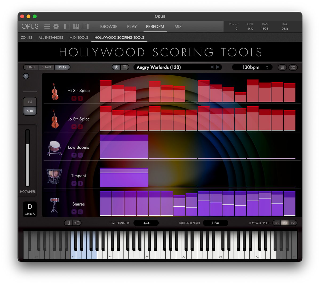The height and width of the screenshot is (285, 320).
Task: Save preset with the floppy disk icon
Action: 125,67
